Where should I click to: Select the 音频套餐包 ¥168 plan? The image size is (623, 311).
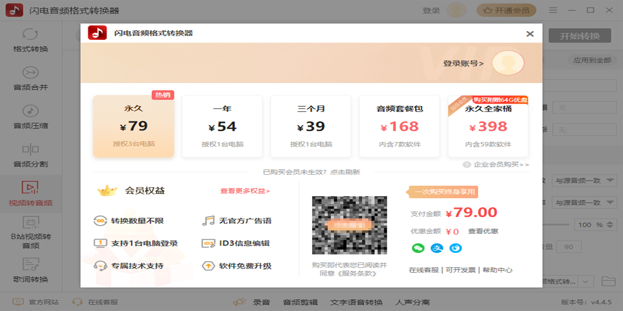(400, 126)
